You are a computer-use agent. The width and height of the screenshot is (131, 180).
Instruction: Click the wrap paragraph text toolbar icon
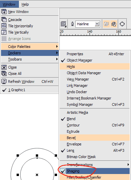click(x=63, y=24)
